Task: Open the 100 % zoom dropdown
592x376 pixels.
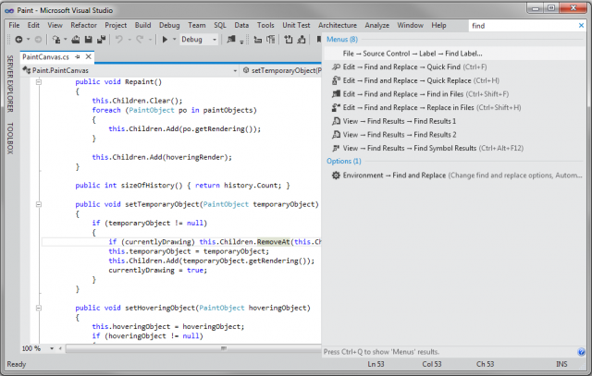Action: click(x=52, y=348)
